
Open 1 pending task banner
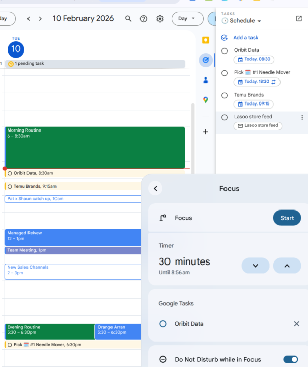[95, 64]
